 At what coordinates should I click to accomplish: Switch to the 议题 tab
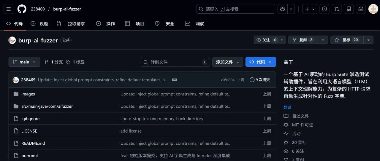coord(39,23)
